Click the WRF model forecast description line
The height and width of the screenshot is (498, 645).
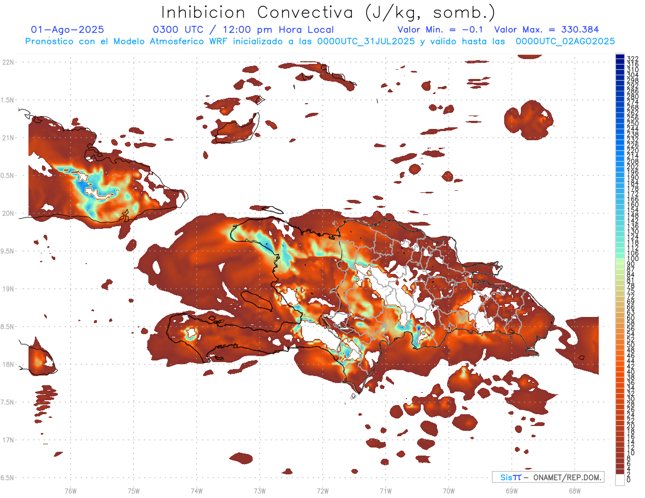click(320, 41)
